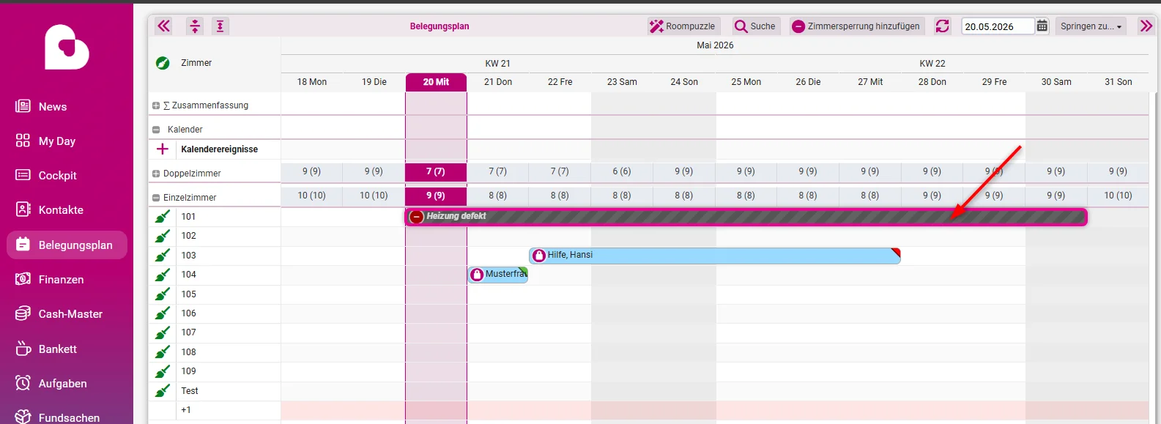This screenshot has width=1161, height=424.
Task: Click the app logo in the sidebar
Action: click(x=67, y=47)
